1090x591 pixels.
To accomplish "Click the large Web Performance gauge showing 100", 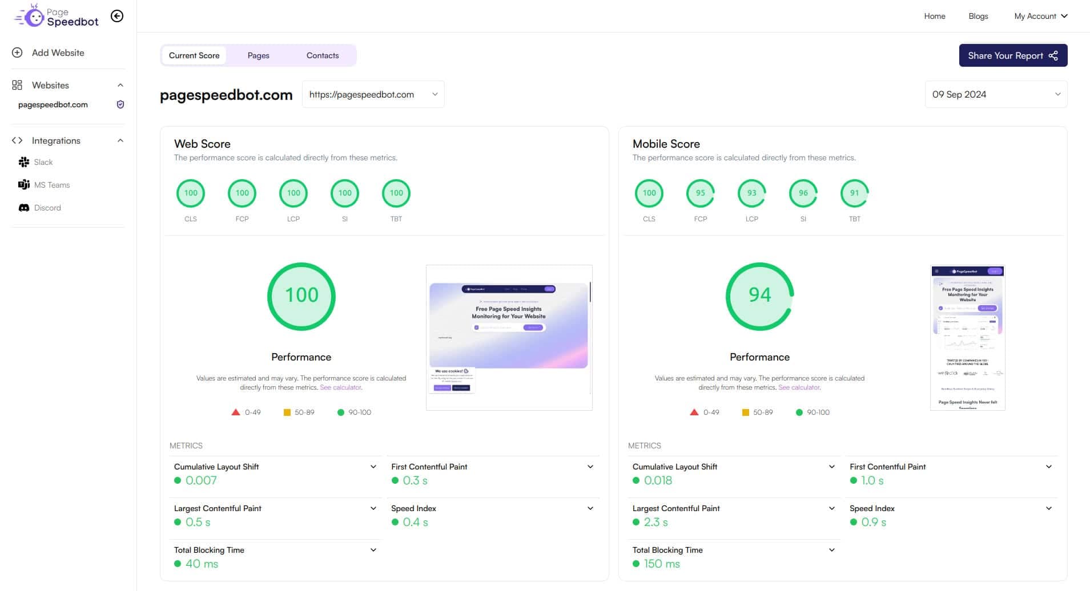I will [301, 296].
